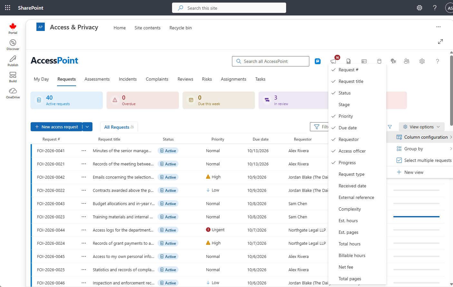453x287 pixels.
Task: Open the language translation icon
Action: click(393, 61)
